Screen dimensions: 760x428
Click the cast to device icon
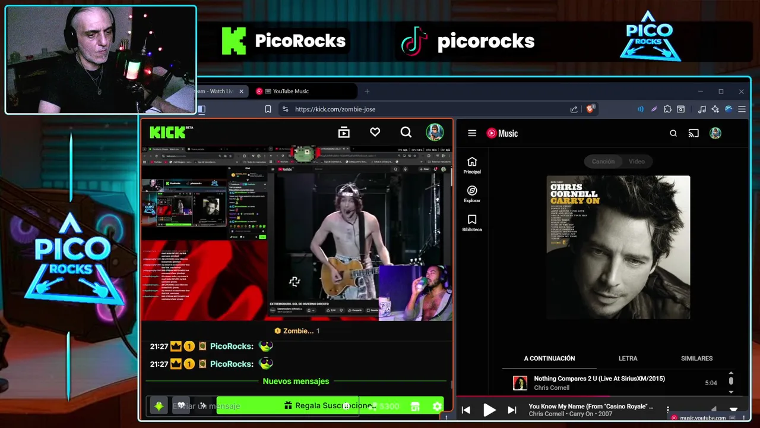coord(693,133)
